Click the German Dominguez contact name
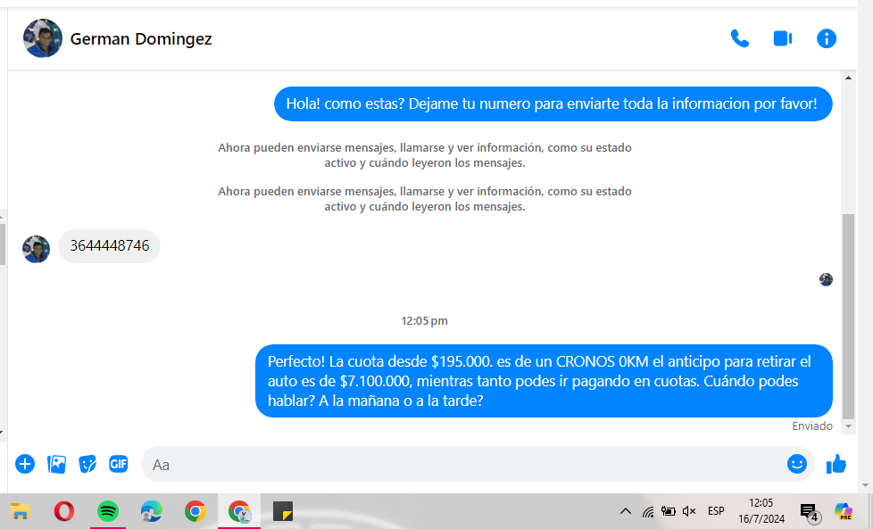This screenshot has width=873, height=529. pos(141,39)
